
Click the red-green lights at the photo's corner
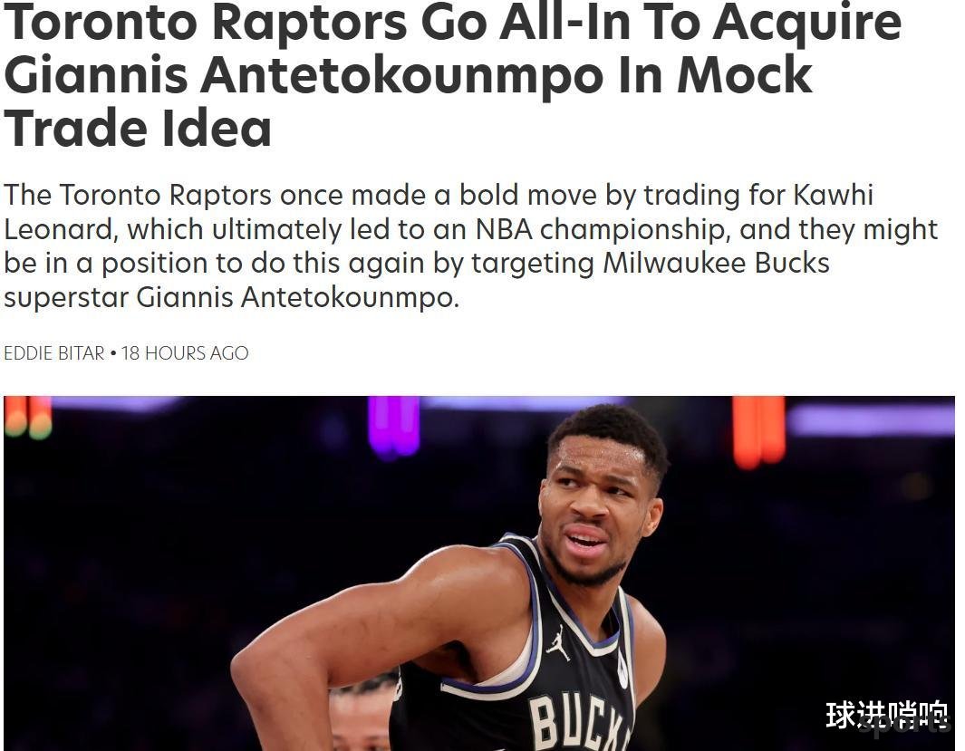[28, 417]
